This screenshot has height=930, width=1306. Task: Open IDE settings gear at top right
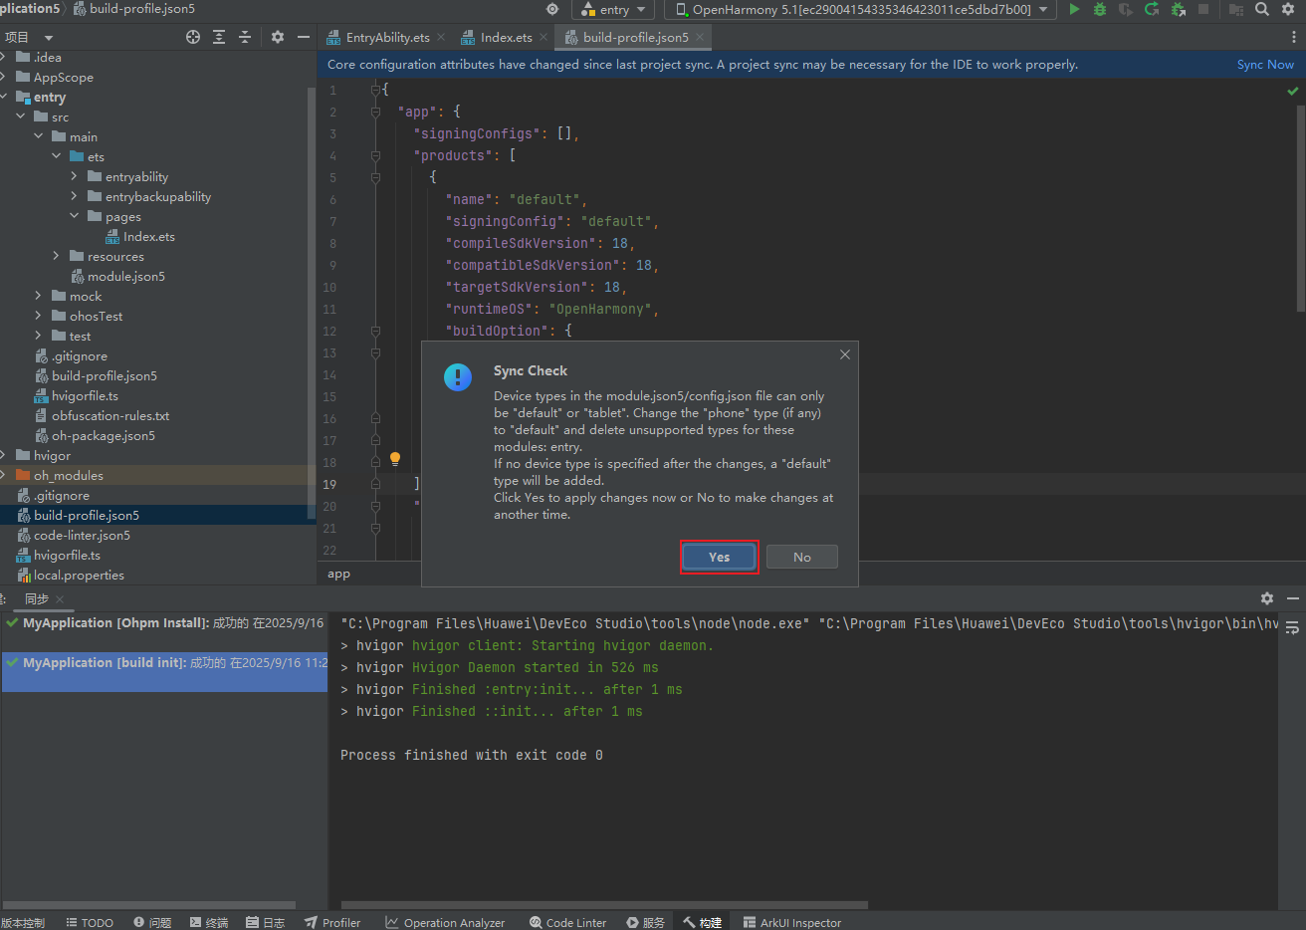(x=1288, y=9)
